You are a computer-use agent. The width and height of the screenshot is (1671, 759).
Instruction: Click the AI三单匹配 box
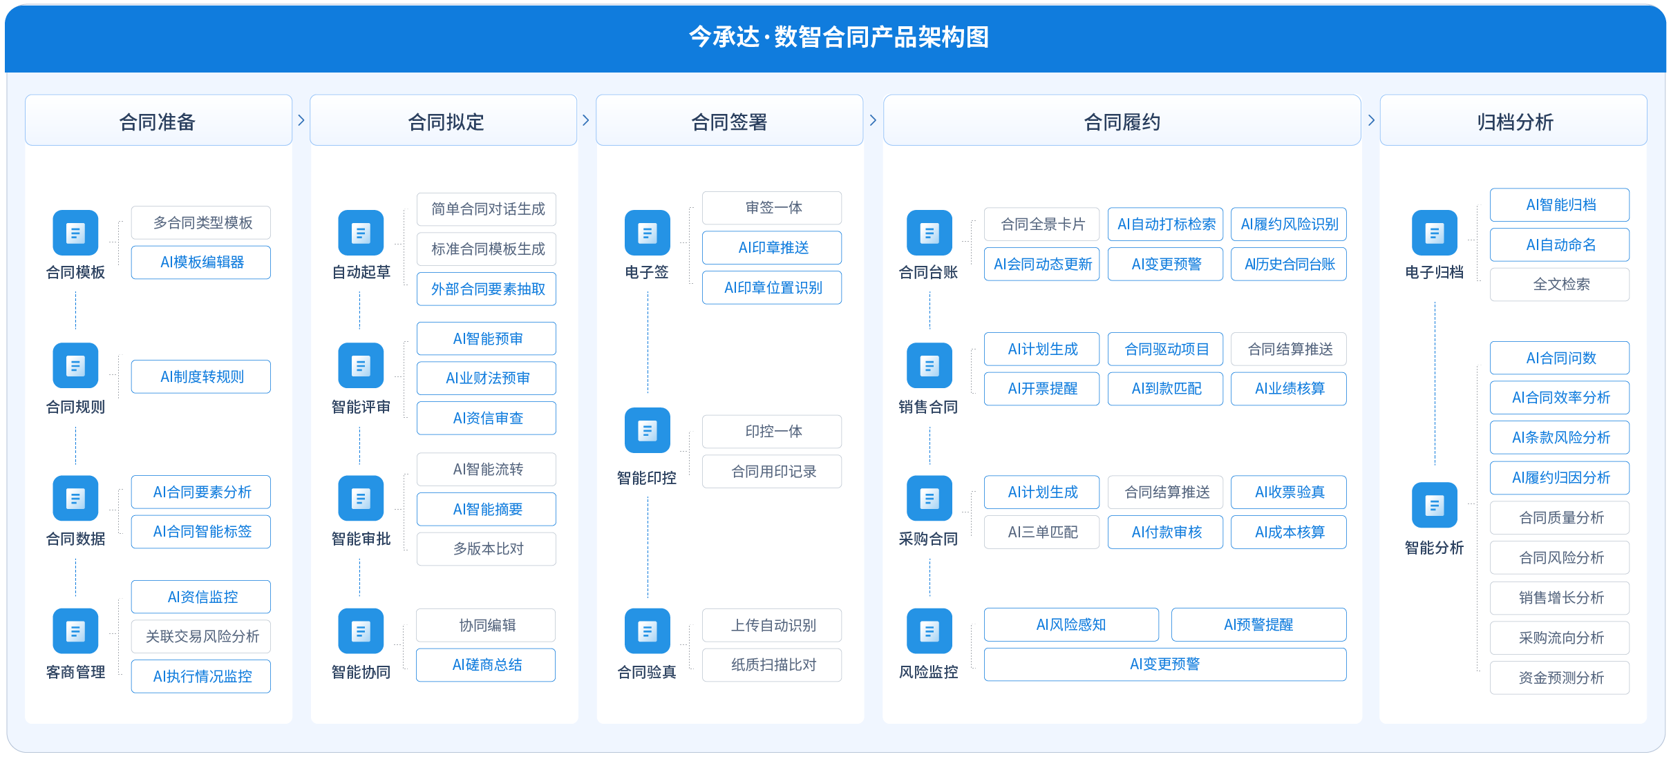[x=1041, y=532]
